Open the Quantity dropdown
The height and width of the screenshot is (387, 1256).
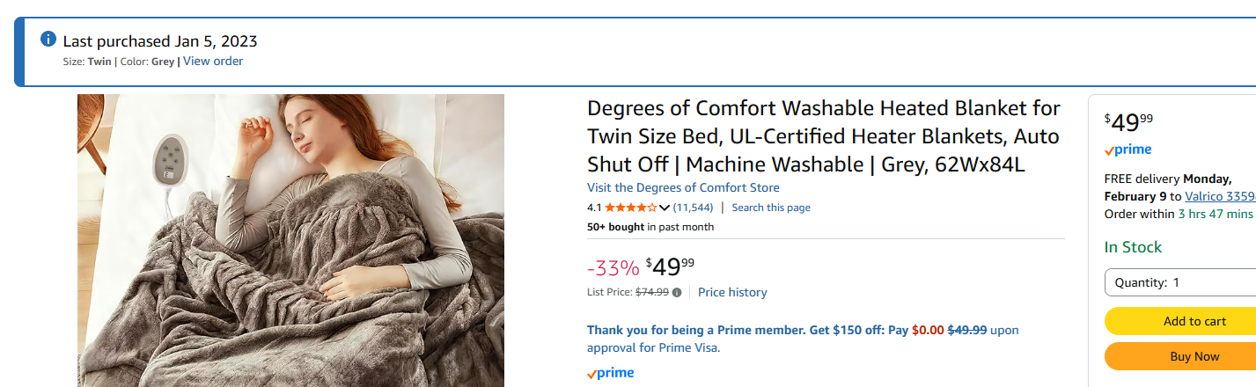tap(1180, 282)
